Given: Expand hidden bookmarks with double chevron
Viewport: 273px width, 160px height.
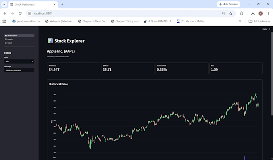Looking at the screenshot, I should coord(240,21).
